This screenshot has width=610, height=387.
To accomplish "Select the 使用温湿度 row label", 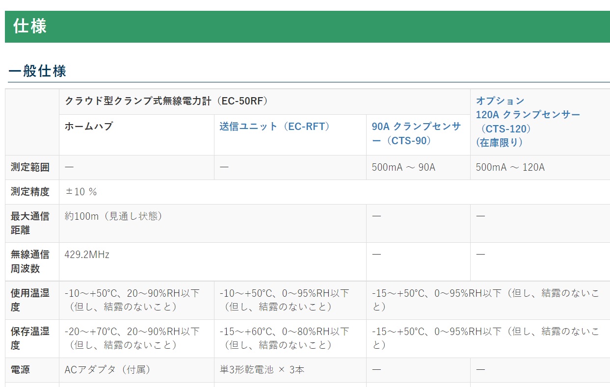I will click(30, 300).
